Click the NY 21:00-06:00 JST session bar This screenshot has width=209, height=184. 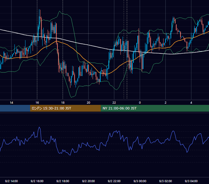pos(155,108)
